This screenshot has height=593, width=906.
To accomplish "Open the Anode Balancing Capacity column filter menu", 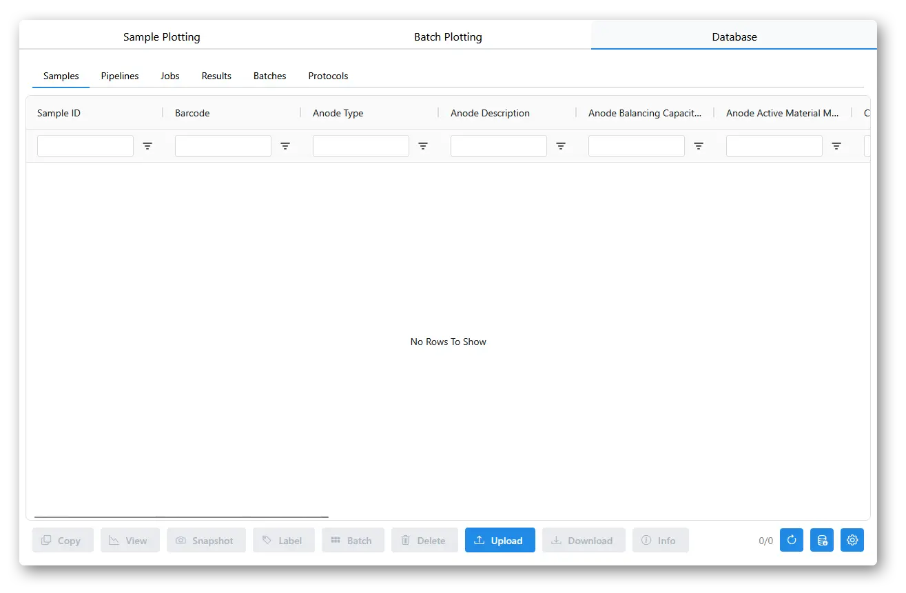I will pyautogui.click(x=699, y=146).
